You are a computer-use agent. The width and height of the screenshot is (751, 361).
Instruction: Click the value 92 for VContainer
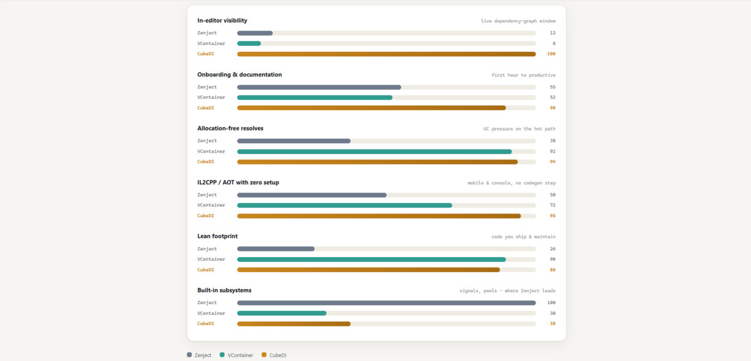coord(553,151)
